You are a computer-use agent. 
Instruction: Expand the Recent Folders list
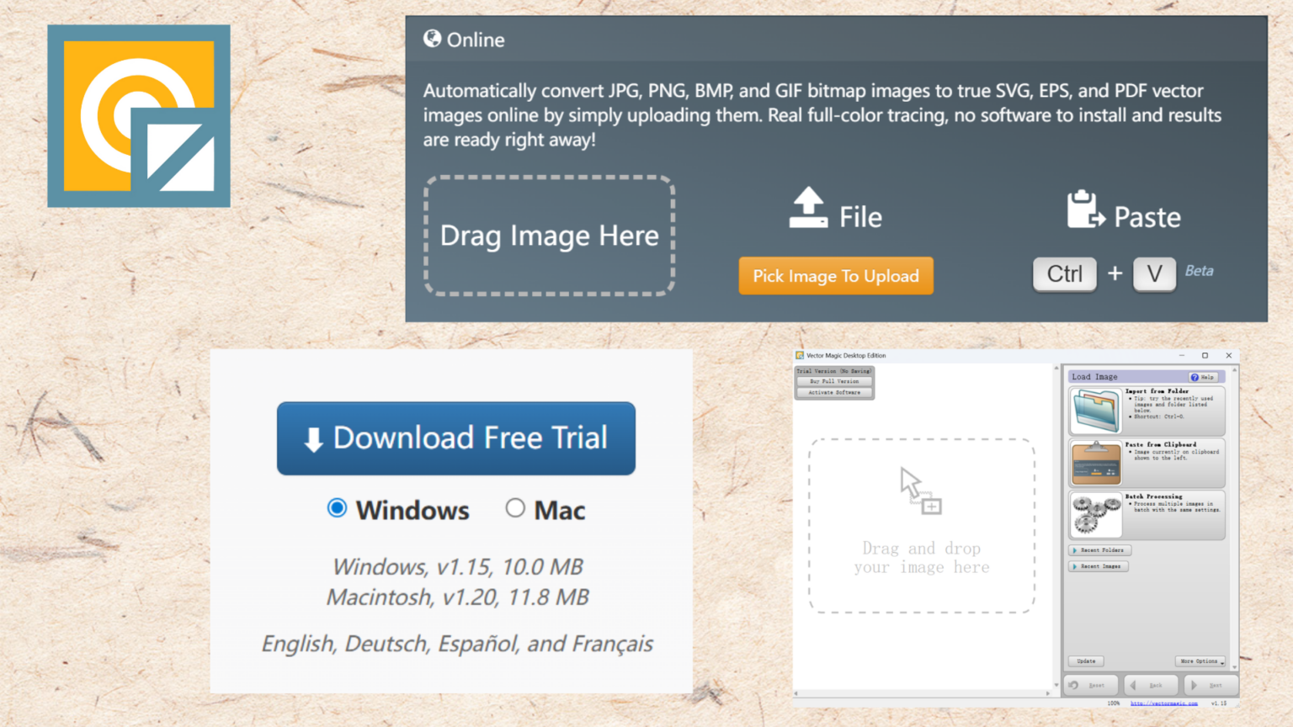pos(1099,549)
